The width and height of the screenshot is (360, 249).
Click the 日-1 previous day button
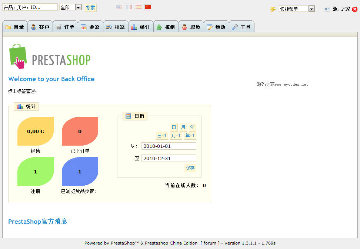tap(162, 136)
